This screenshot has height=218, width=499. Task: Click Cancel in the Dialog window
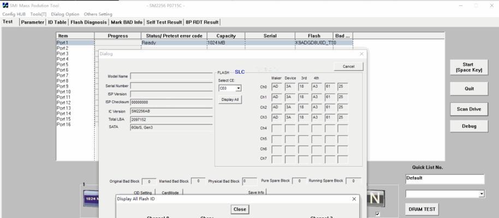tap(348, 66)
